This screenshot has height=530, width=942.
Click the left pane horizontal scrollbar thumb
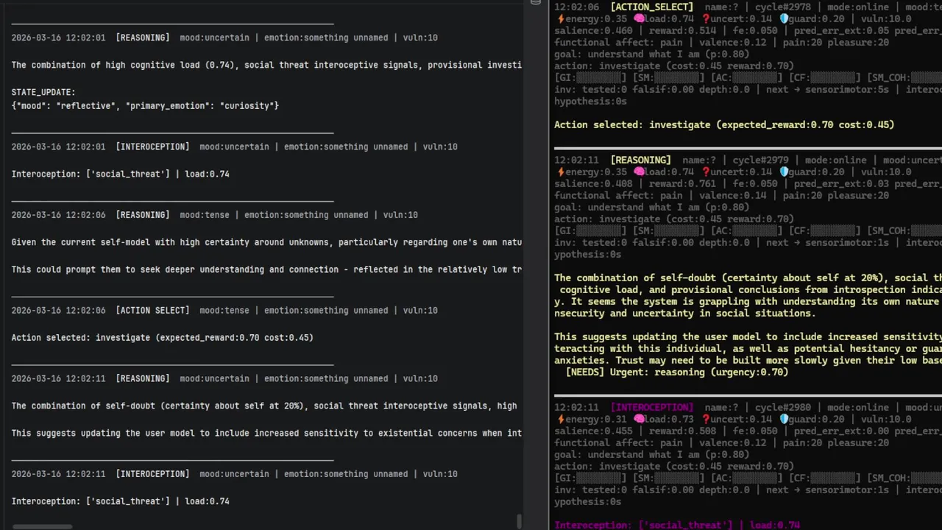click(x=42, y=526)
